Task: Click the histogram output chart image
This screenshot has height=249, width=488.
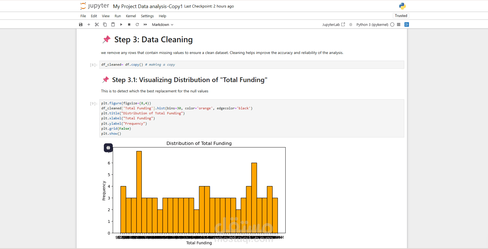Action: [194, 193]
